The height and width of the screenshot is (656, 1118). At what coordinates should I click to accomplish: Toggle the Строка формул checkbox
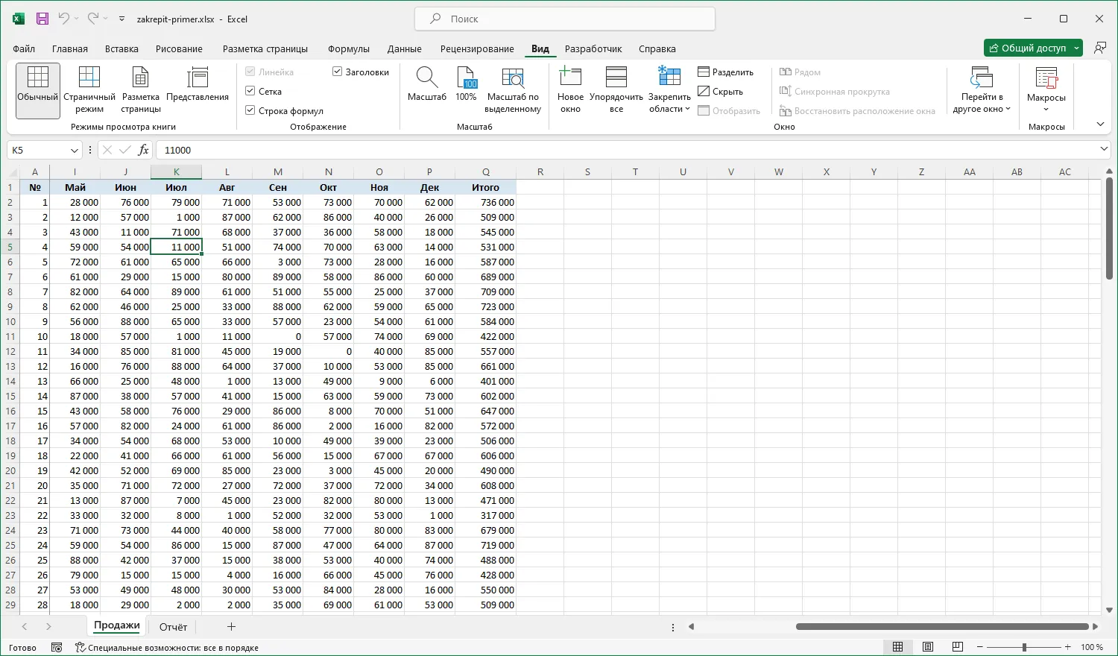click(x=250, y=111)
